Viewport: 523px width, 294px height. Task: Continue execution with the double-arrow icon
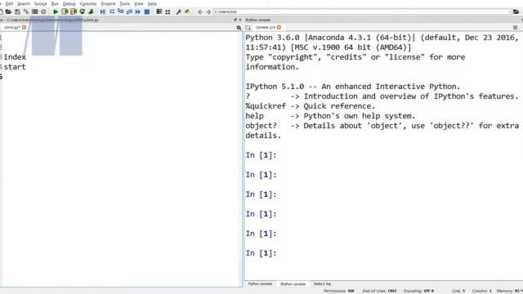coord(138,11)
